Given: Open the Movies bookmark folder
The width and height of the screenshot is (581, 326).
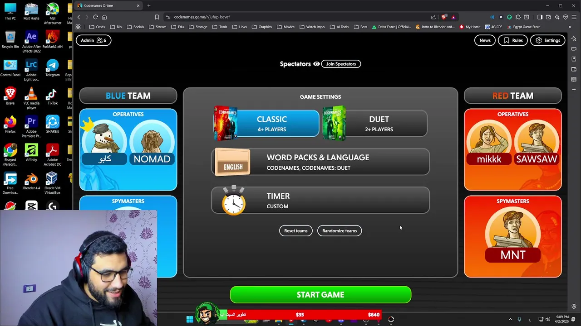Looking at the screenshot, I should (285, 27).
